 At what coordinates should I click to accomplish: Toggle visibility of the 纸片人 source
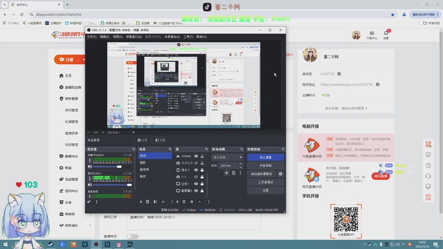[196, 170]
